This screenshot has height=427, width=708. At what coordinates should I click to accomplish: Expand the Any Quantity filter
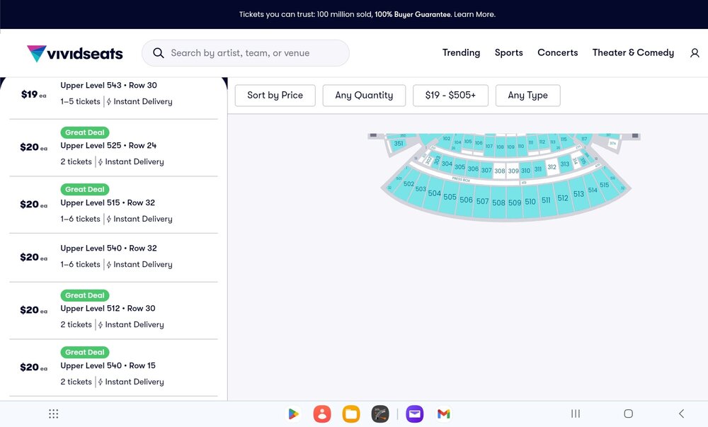click(x=364, y=95)
